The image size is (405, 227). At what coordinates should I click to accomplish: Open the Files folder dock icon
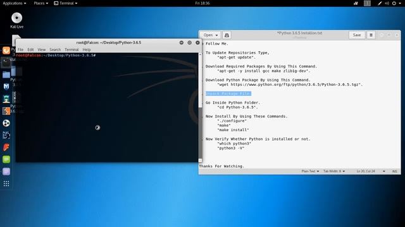click(6, 74)
